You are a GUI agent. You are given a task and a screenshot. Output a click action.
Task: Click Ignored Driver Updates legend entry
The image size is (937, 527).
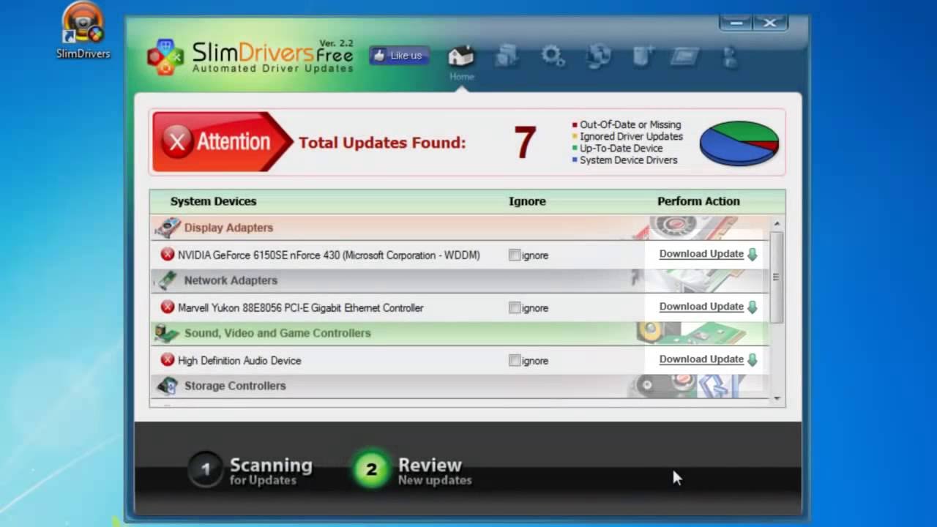point(627,136)
